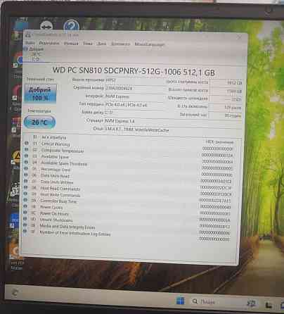Click the status icon for Unsafe Shutdowns
Image resolution: width=284 pixels, height=314 pixels.
tap(25, 218)
